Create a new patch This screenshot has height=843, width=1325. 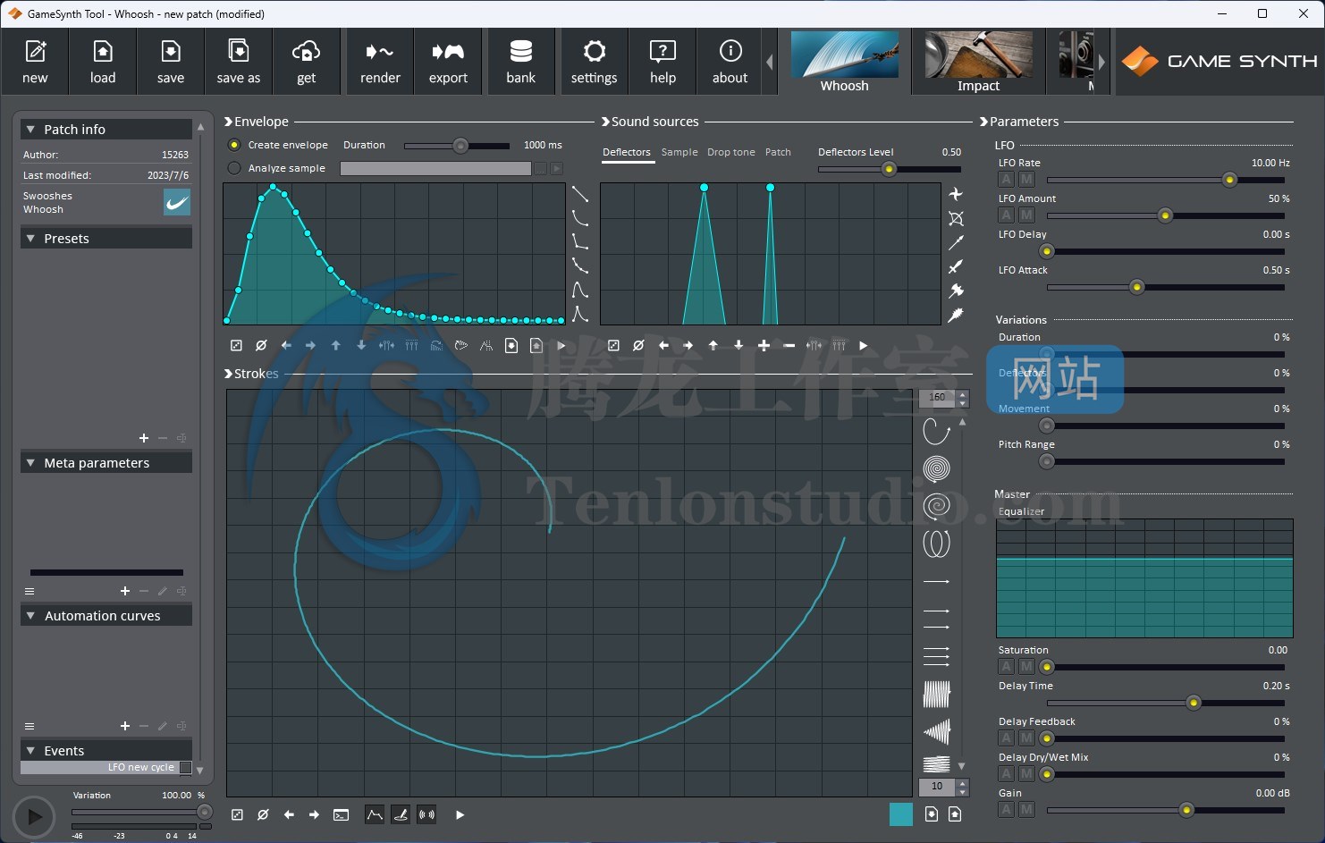[x=35, y=62]
